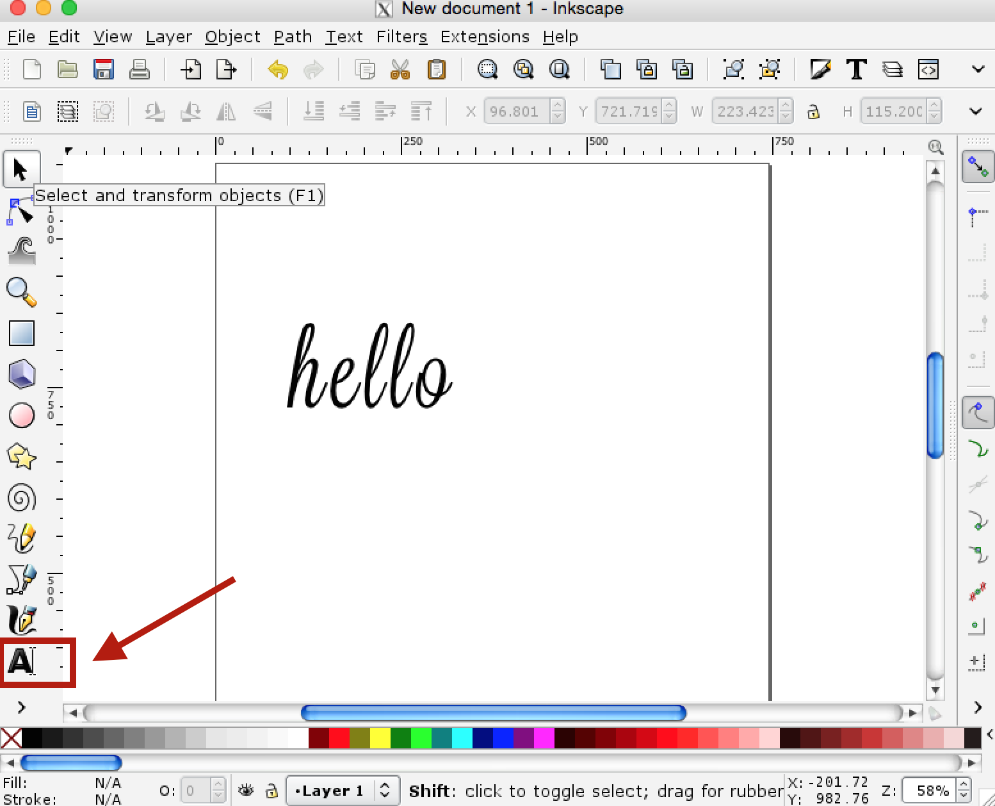Click the zoom percentage field
This screenshot has height=806, width=995.
click(x=930, y=791)
